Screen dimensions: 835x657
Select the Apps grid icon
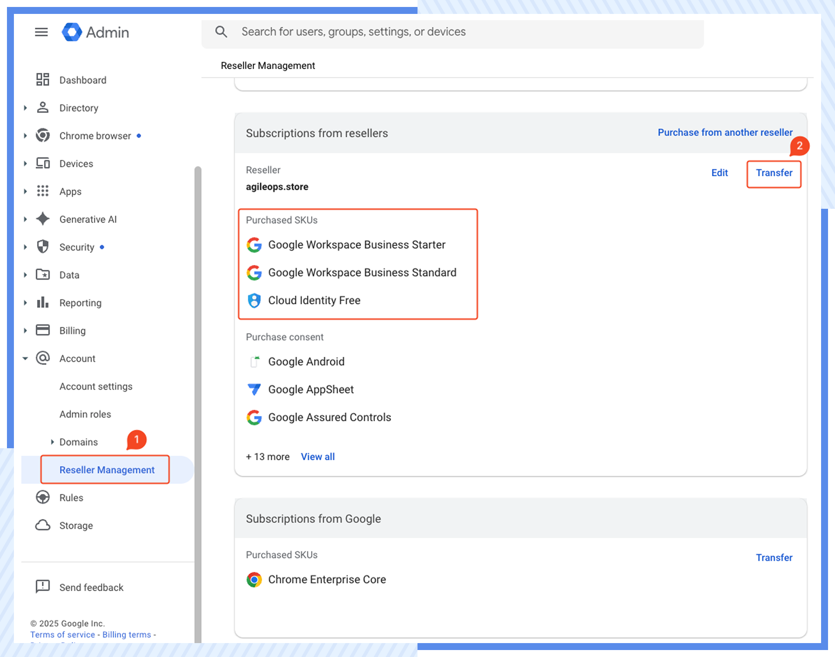click(43, 191)
